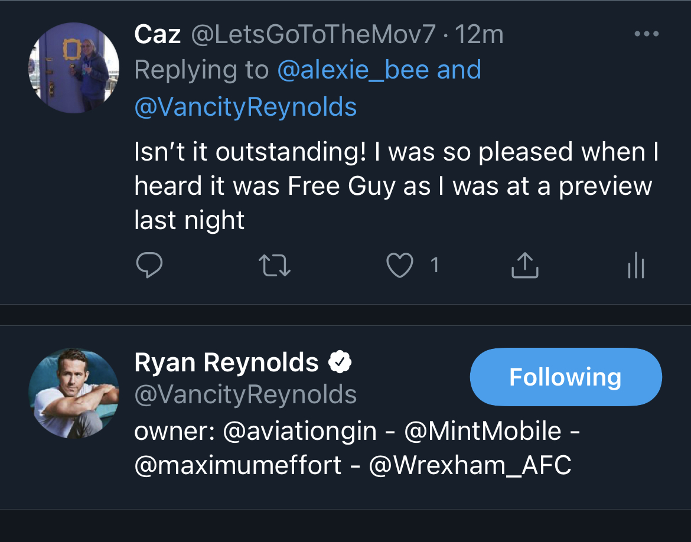
Task: Open Caz's profile picture
Action: click(x=74, y=68)
